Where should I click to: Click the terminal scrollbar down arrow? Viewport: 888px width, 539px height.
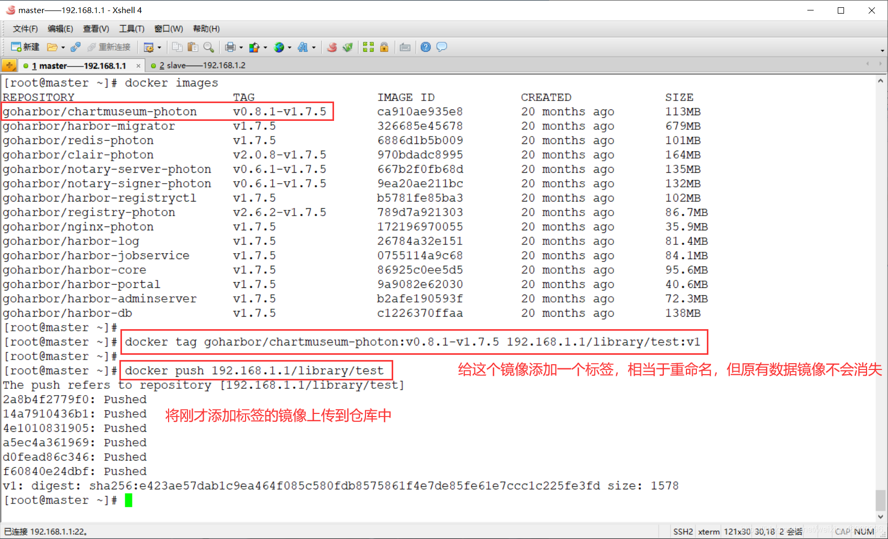(x=881, y=516)
